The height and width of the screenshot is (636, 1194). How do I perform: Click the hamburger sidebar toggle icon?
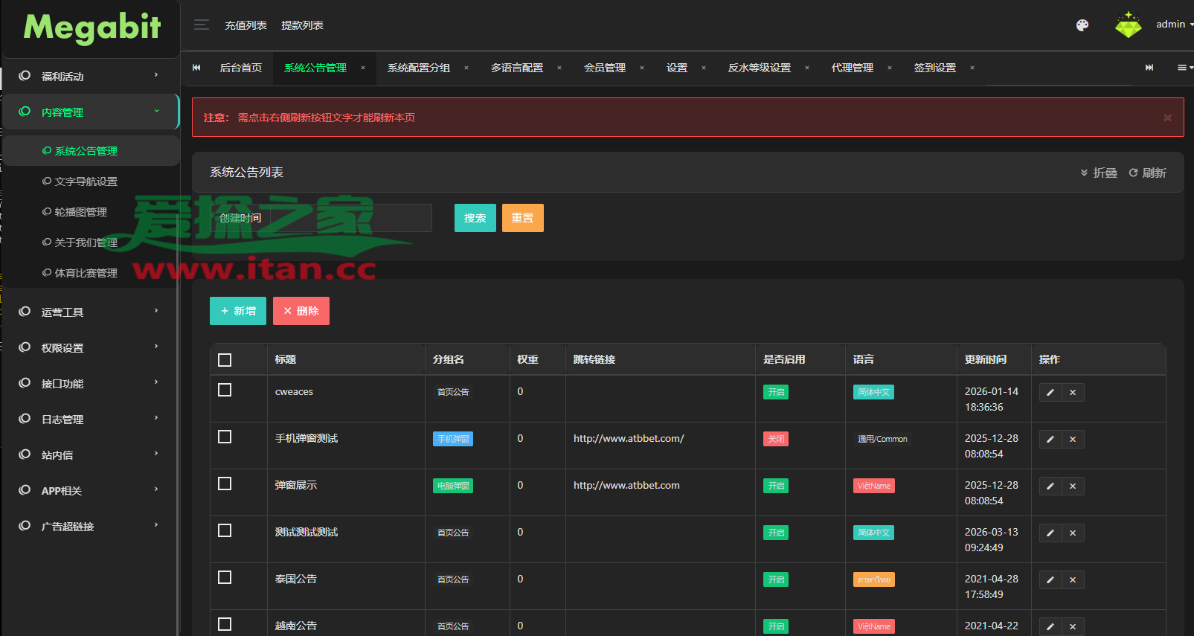click(x=201, y=25)
